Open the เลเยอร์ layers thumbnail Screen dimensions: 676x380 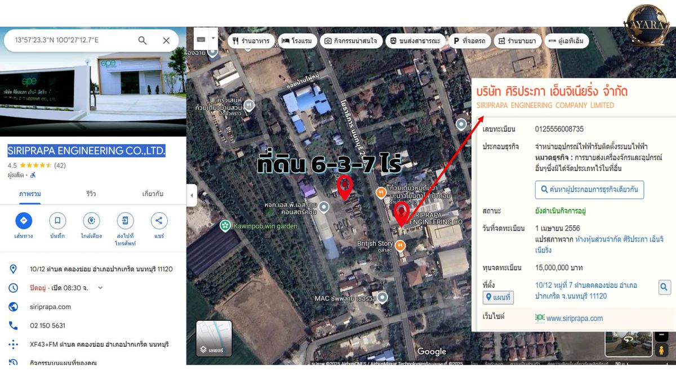click(x=214, y=339)
